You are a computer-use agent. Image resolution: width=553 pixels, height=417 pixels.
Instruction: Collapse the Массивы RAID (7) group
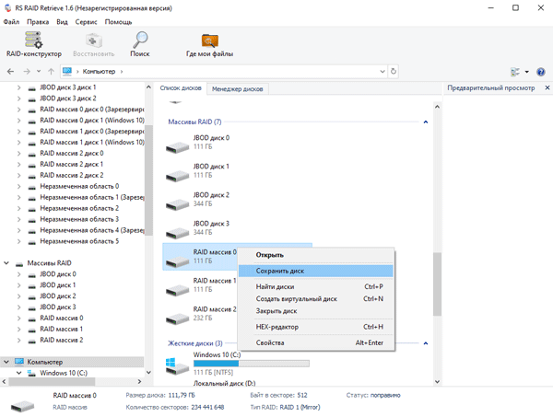tap(426, 122)
